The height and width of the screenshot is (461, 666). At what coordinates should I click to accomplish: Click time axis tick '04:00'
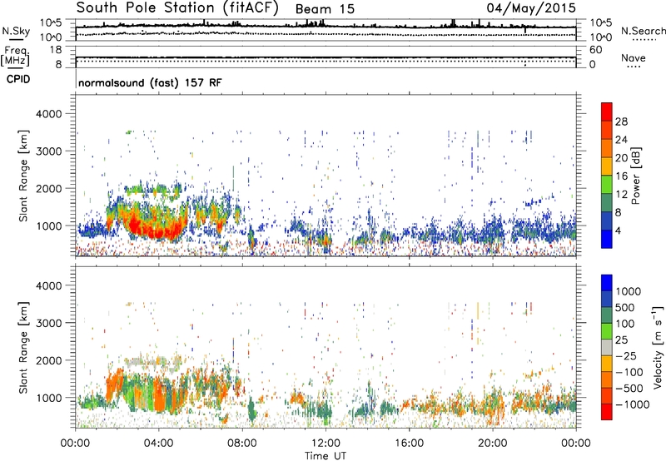158,444
